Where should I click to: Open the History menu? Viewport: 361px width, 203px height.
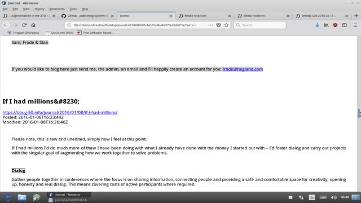tap(39, 9)
